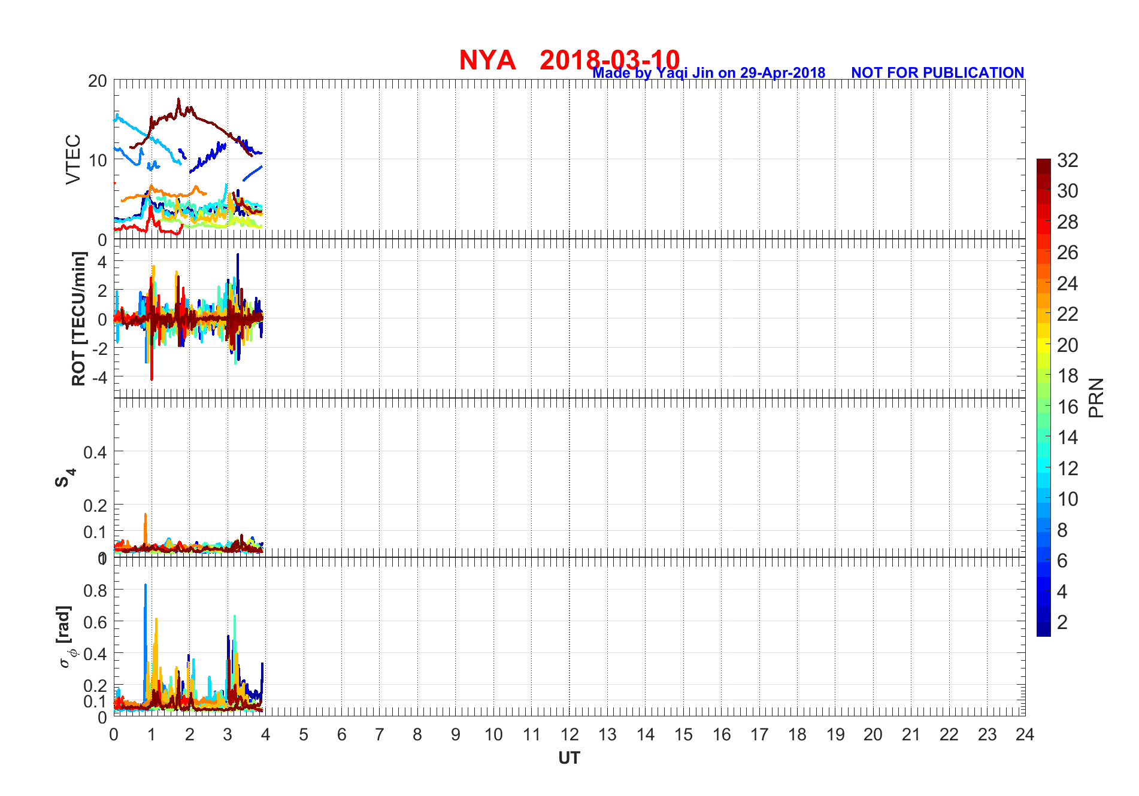
Task: Click the UT x-axis label
Action: [569, 758]
